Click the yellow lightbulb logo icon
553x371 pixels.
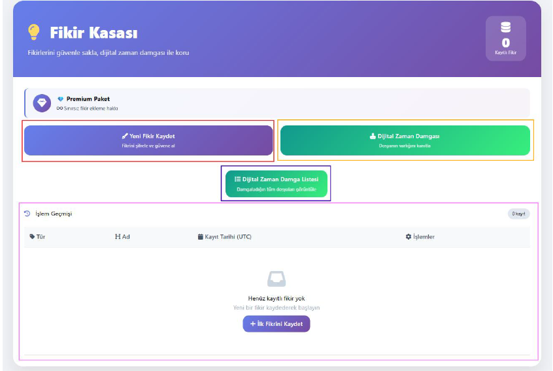[34, 32]
